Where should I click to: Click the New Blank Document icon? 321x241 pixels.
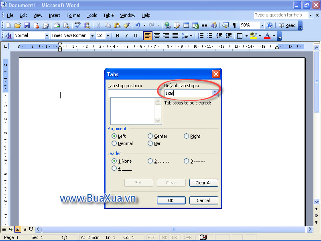[8, 25]
